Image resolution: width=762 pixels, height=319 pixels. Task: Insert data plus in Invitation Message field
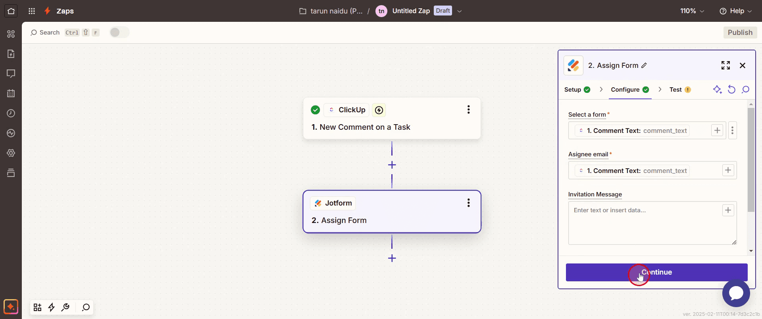click(x=728, y=210)
